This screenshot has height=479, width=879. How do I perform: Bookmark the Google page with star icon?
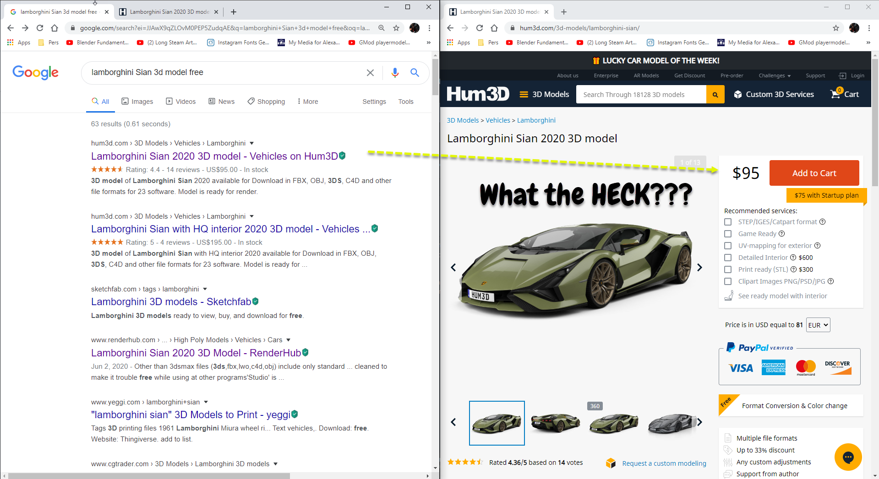pyautogui.click(x=396, y=28)
